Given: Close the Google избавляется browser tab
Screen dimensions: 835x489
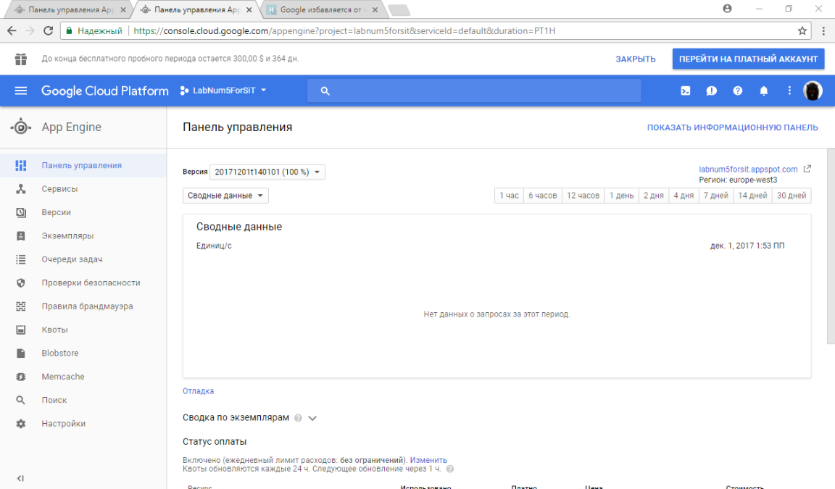Looking at the screenshot, I should click(x=375, y=9).
